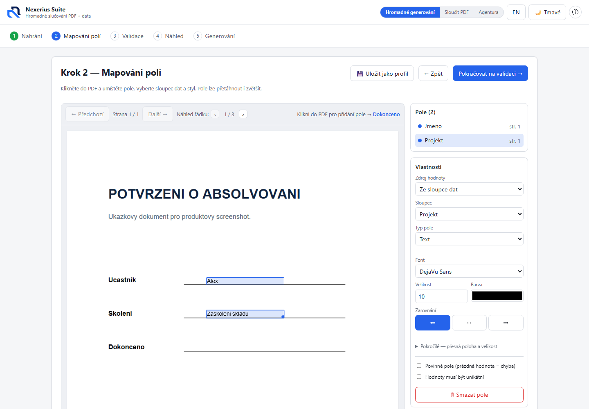The image size is (589, 409).
Task: Select Hromadné generování tab
Action: point(410,12)
